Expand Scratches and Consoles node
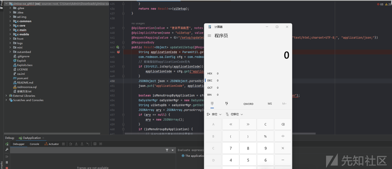The width and height of the screenshot is (392, 169). tap(6, 100)
